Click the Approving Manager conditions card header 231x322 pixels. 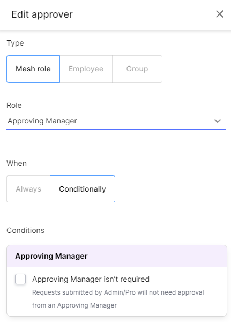point(117,256)
